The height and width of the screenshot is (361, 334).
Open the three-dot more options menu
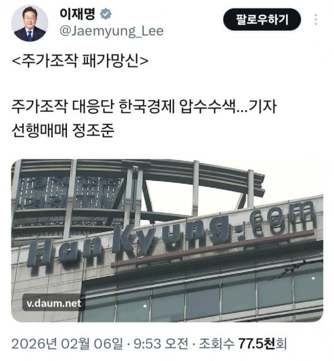coord(316,19)
